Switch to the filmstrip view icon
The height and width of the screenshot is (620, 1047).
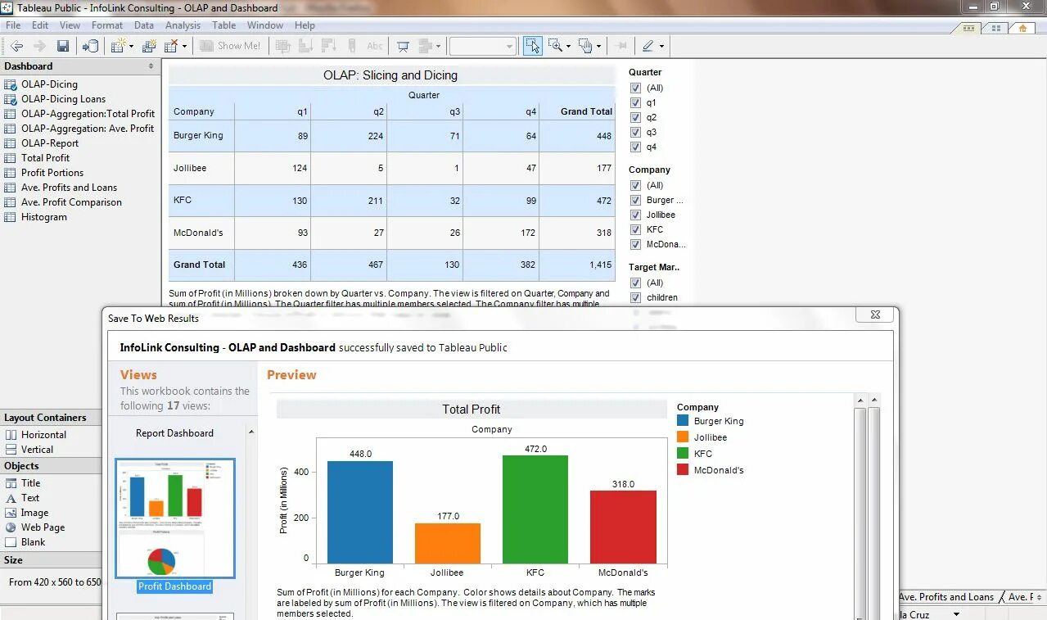(x=969, y=28)
